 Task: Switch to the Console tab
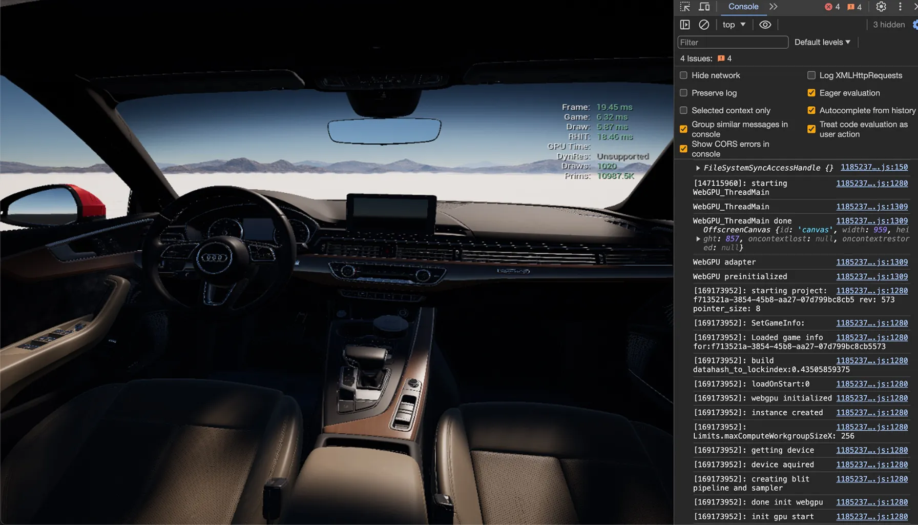point(742,7)
